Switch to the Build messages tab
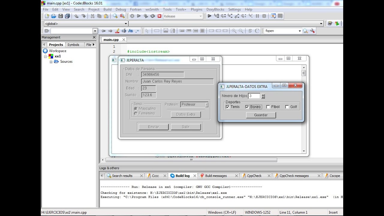The image size is (384, 216). point(216,176)
